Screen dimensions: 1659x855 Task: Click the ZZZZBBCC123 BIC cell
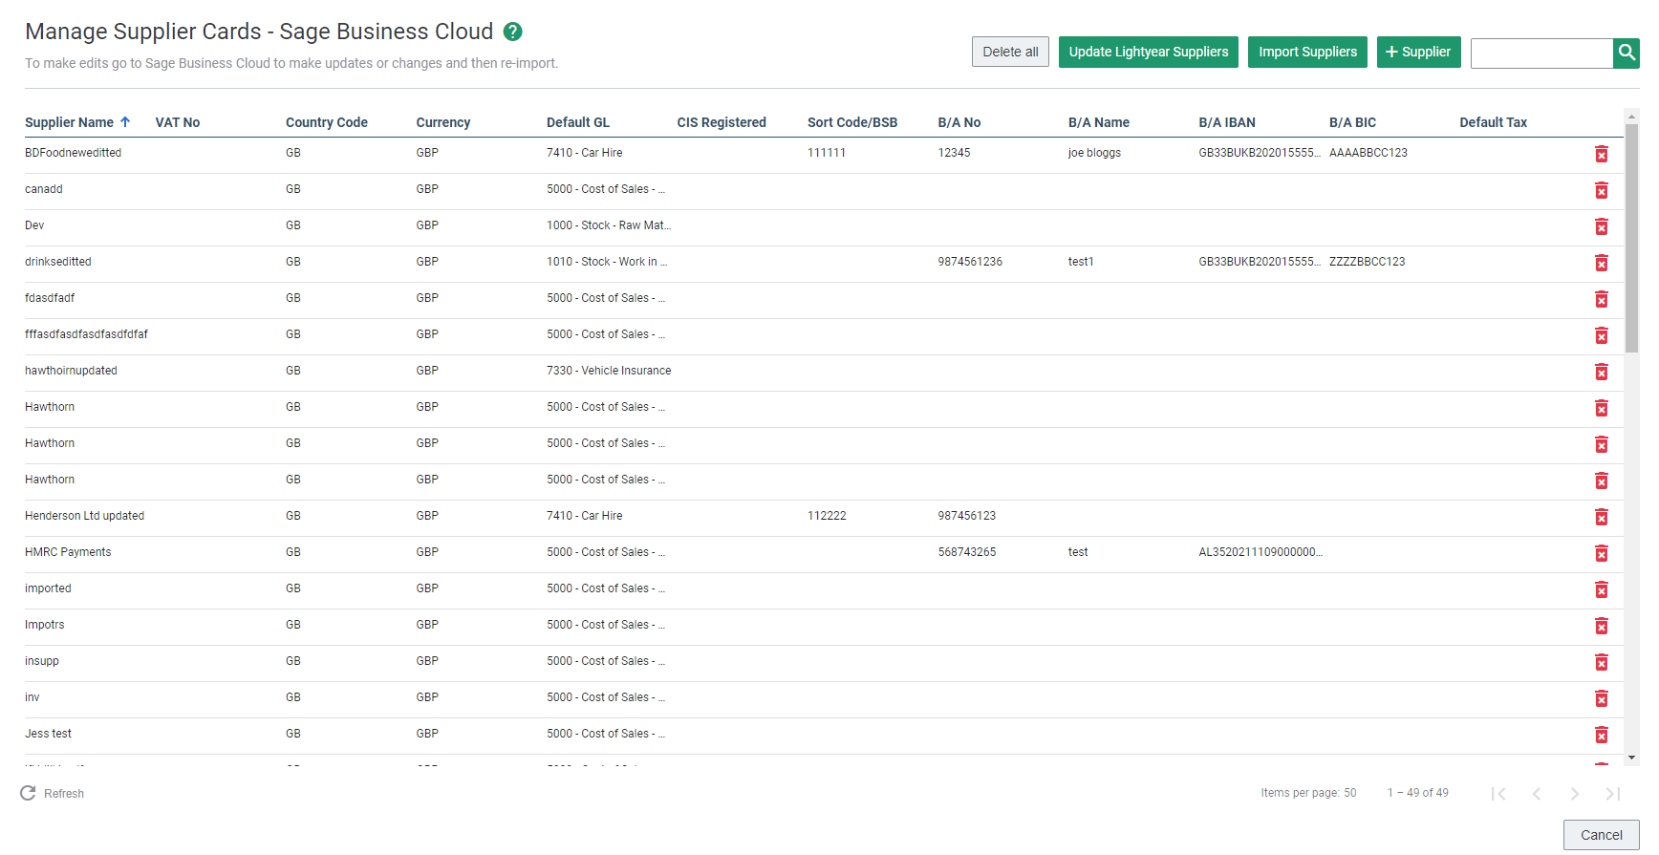point(1368,262)
